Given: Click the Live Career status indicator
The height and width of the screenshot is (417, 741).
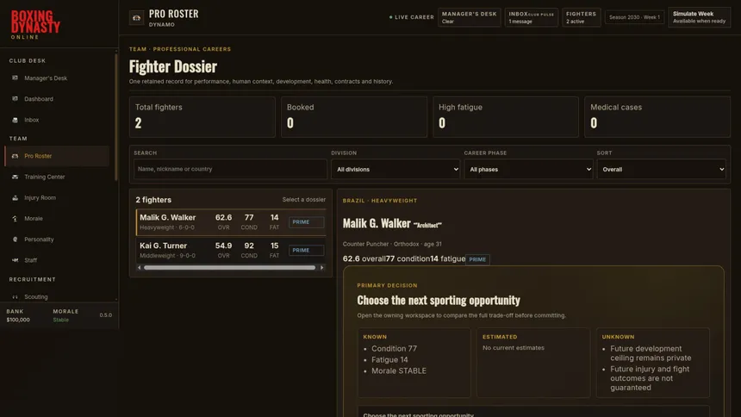Looking at the screenshot, I should (x=411, y=17).
